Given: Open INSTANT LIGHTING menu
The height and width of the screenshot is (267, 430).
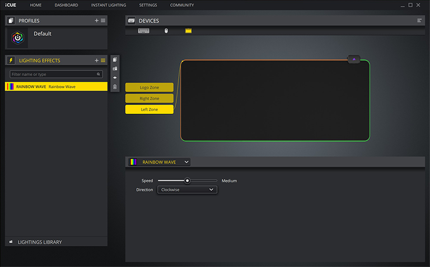Looking at the screenshot, I should point(109,5).
